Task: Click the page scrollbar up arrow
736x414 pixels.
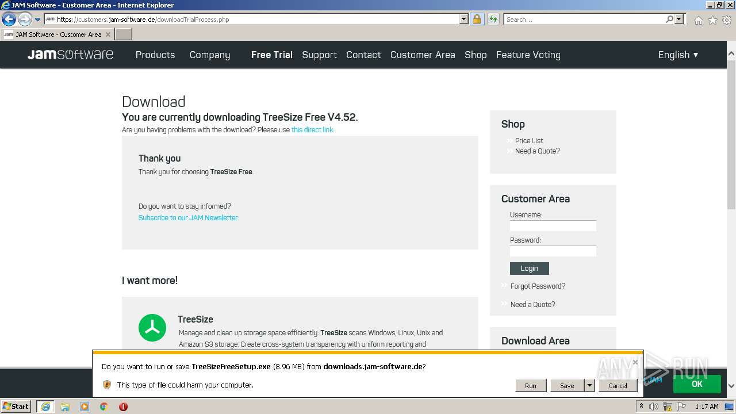Action: [x=731, y=53]
